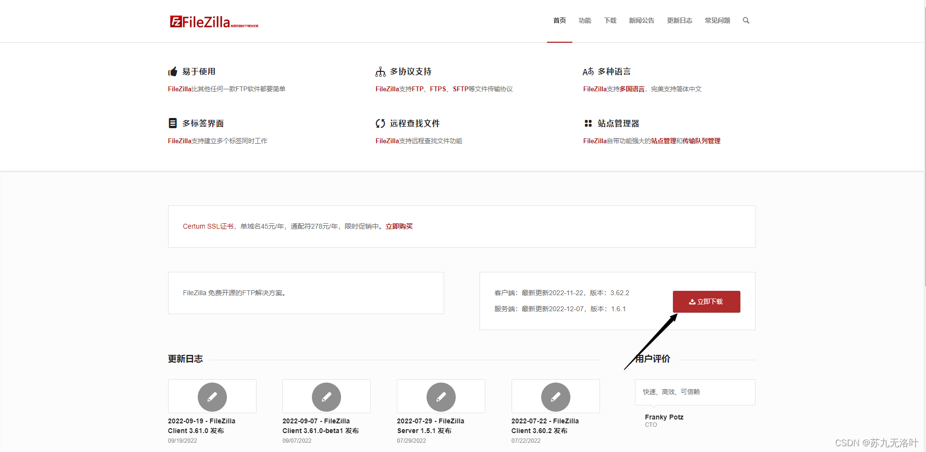This screenshot has width=926, height=452.
Task: Click the Certum SSL证书 link
Action: click(x=208, y=226)
